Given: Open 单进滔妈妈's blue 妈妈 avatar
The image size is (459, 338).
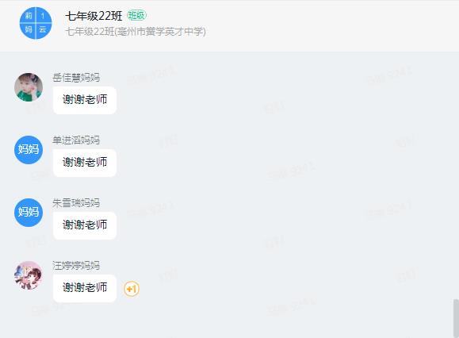Looking at the screenshot, I should coord(29,150).
